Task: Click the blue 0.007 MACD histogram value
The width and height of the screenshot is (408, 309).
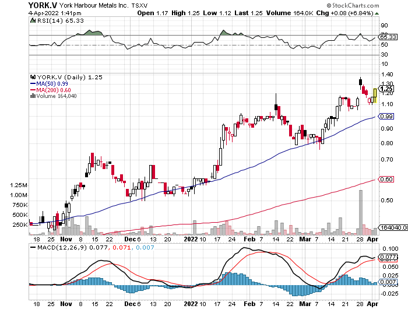Action: 145,248
